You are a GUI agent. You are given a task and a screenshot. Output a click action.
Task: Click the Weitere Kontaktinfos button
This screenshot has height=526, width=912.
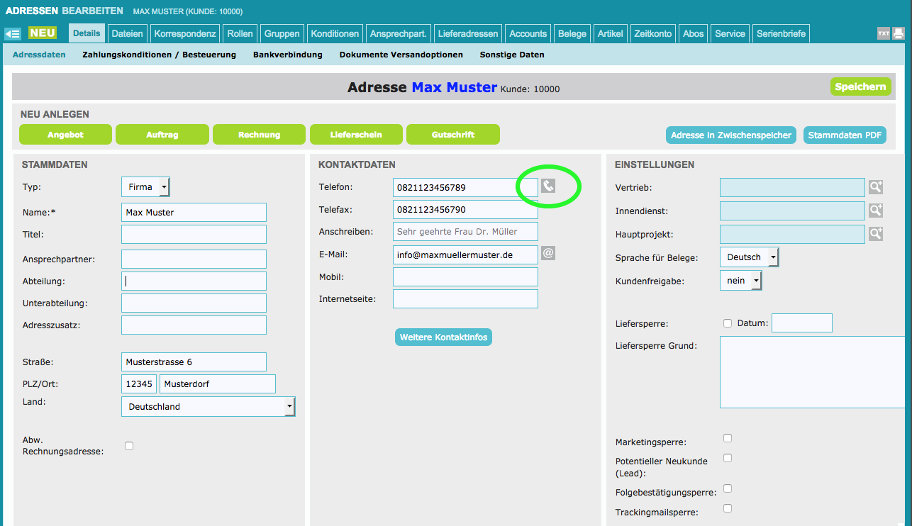point(443,337)
